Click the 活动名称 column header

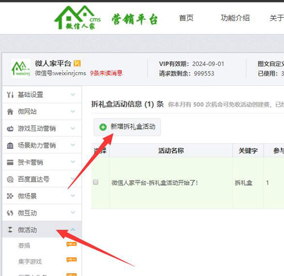click(171, 150)
